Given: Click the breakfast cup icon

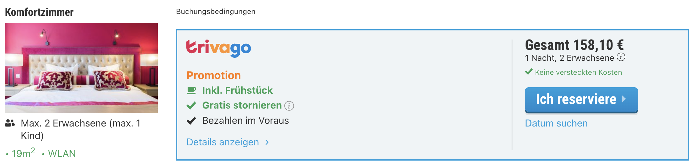Looking at the screenshot, I should point(191,91).
